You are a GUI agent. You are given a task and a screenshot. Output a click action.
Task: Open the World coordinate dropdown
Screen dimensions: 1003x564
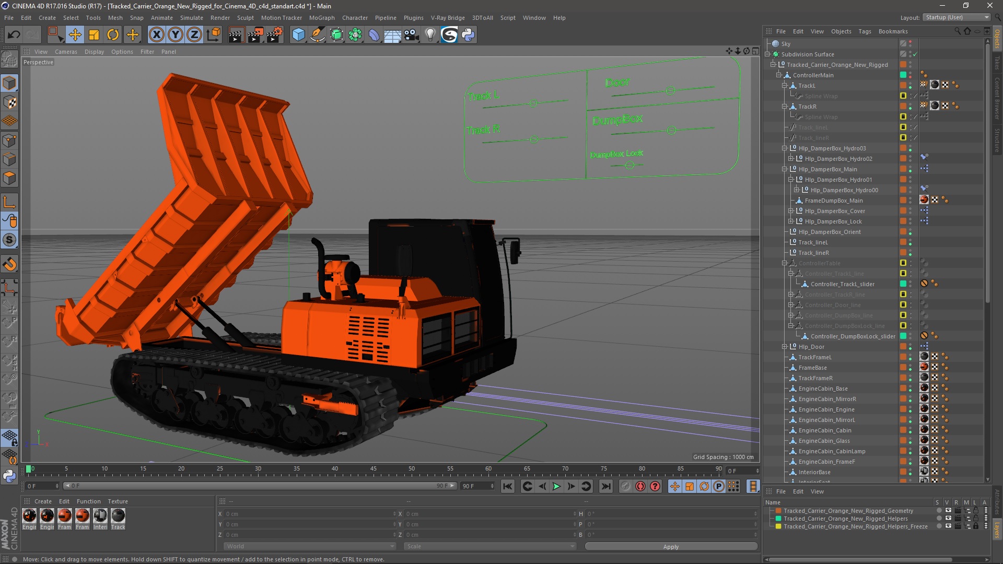309,546
